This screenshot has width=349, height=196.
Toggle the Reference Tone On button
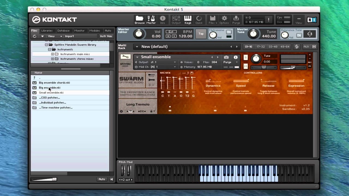[x=299, y=35]
